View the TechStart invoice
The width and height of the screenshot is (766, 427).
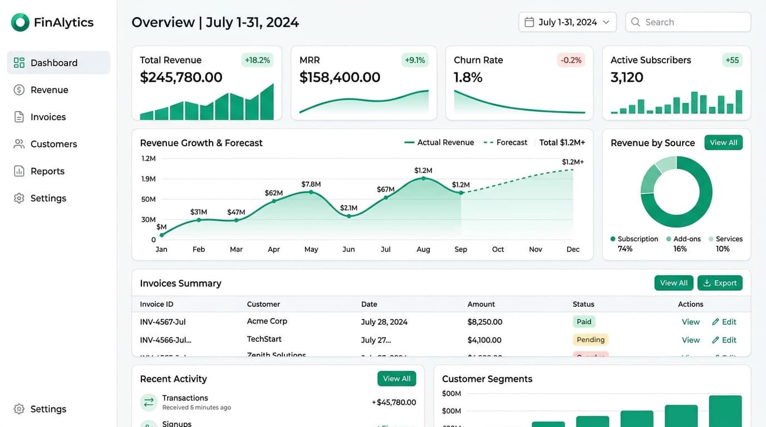(x=690, y=340)
